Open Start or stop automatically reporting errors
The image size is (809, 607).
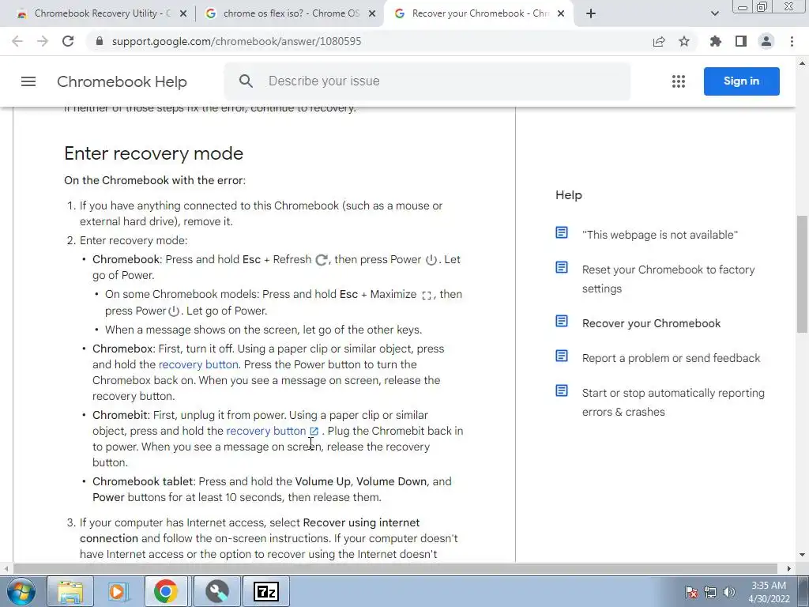point(673,402)
